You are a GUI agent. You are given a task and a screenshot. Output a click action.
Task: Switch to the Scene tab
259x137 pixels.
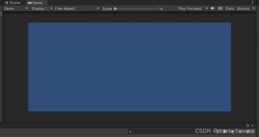pos(13,3)
